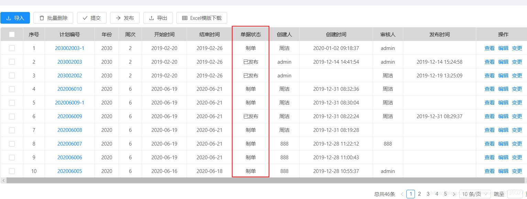The height and width of the screenshot is (199, 527).
Task: Go to page 4 in pagination
Action: click(437, 194)
